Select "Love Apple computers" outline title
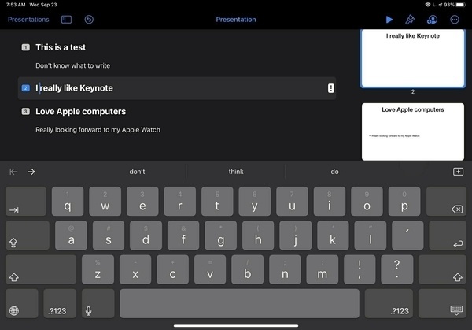472x330 pixels. [x=80, y=112]
